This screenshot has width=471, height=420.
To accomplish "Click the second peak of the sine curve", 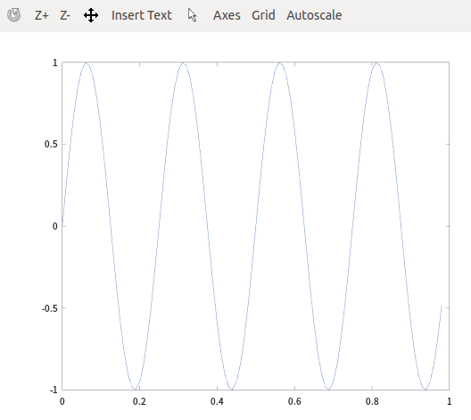I will (x=183, y=63).
